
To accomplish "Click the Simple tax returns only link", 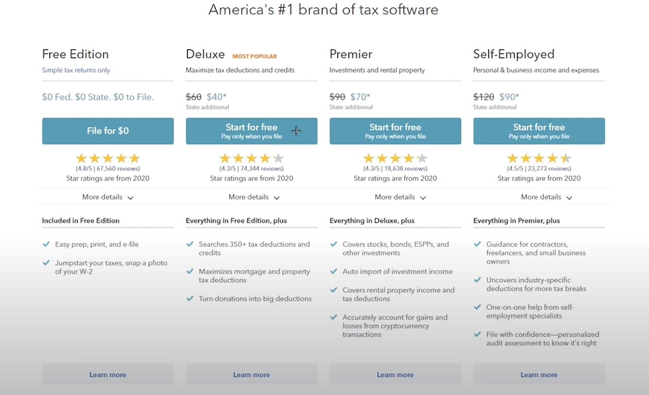I will pyautogui.click(x=76, y=70).
